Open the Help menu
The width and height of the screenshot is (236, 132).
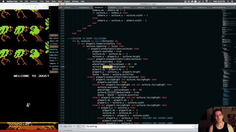click(83, 1)
